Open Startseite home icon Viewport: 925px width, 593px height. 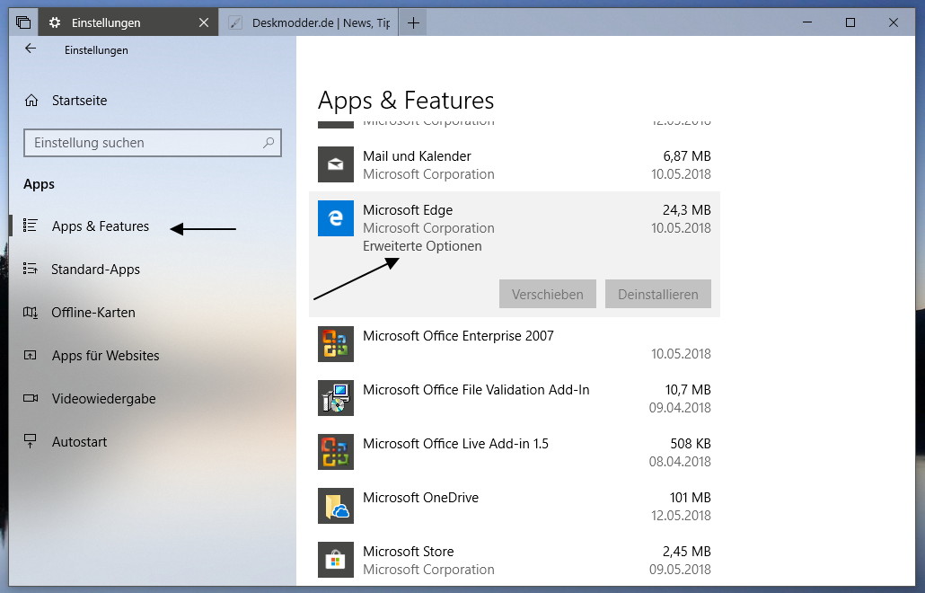click(x=31, y=101)
